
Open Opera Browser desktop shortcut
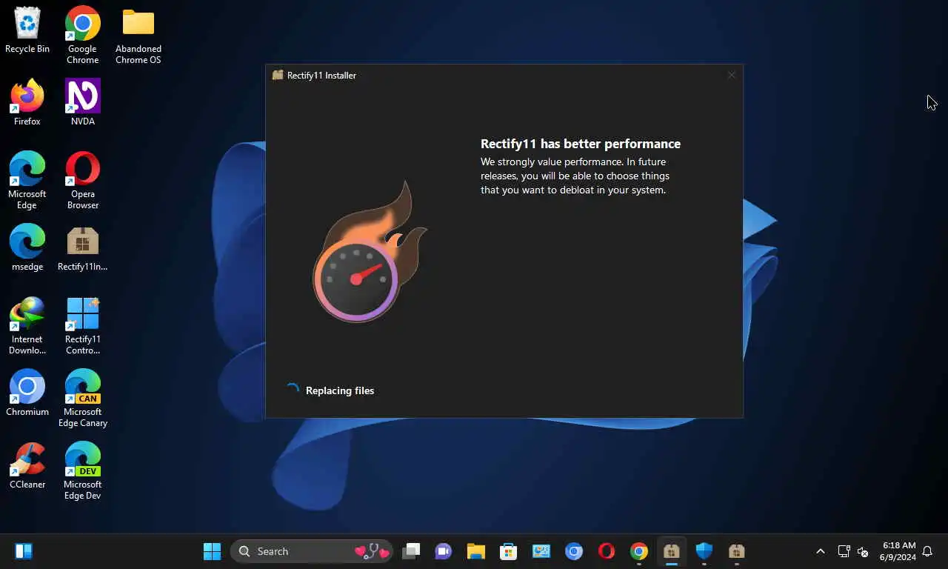coord(83,180)
